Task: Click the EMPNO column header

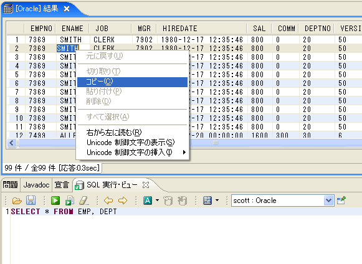Action: coord(40,29)
